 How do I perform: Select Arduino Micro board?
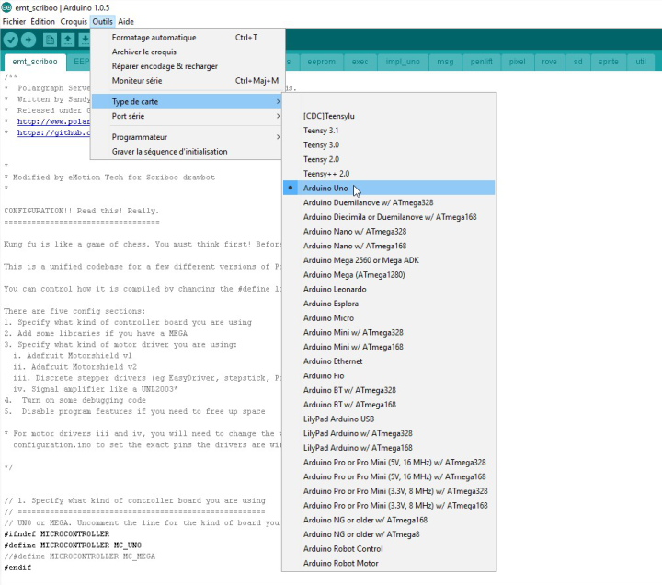[389, 317]
